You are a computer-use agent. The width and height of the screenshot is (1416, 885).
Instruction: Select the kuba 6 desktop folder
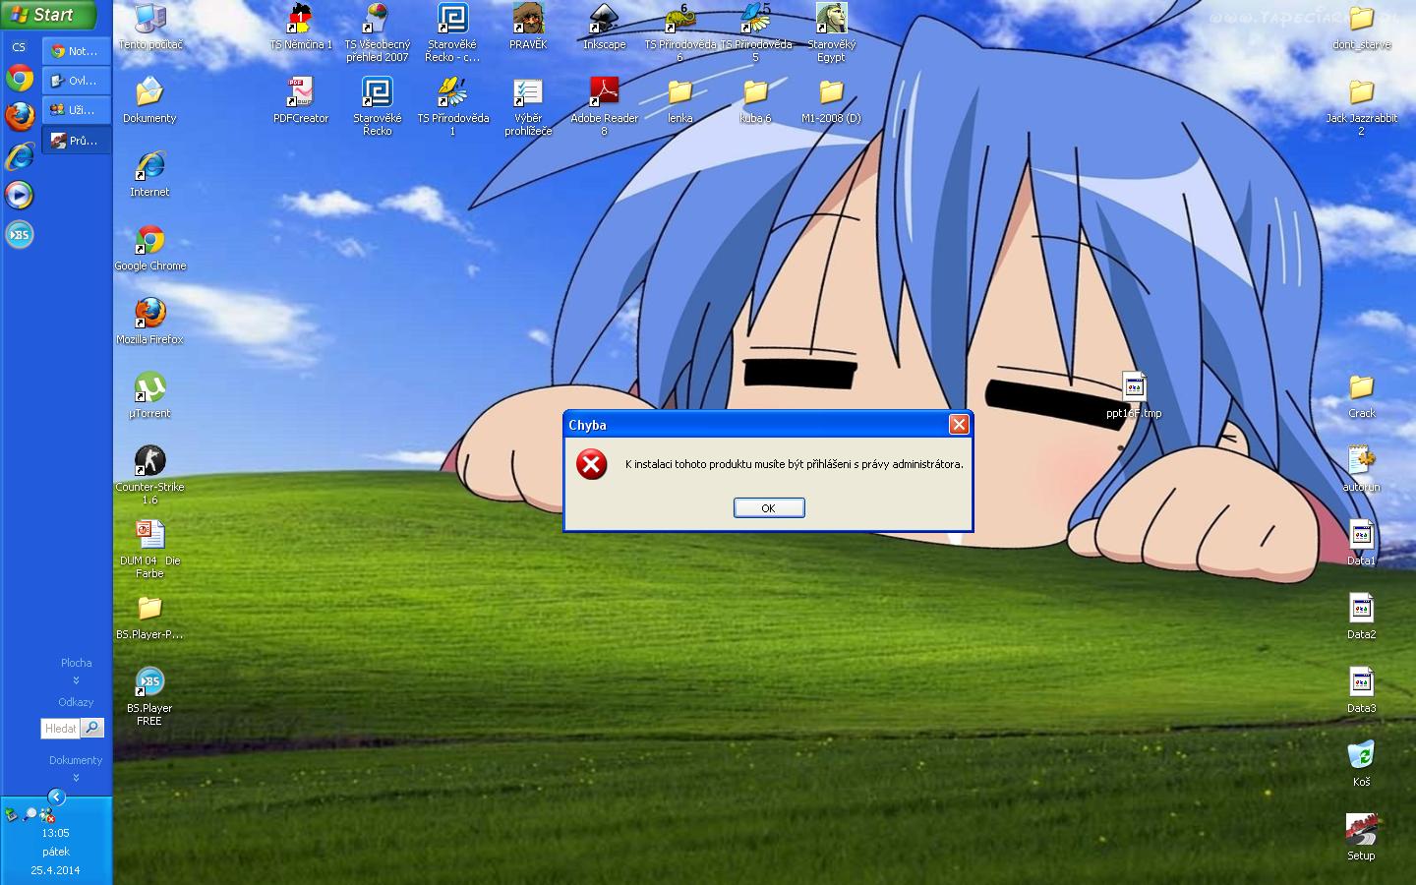[755, 100]
